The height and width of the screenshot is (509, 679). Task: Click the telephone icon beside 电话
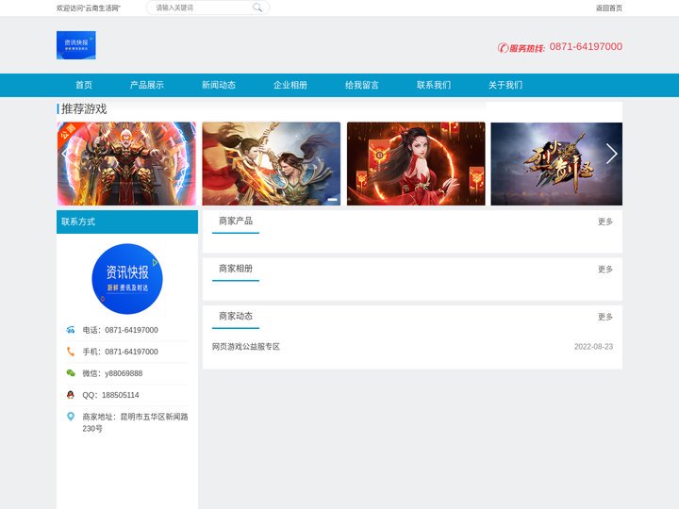[71, 330]
